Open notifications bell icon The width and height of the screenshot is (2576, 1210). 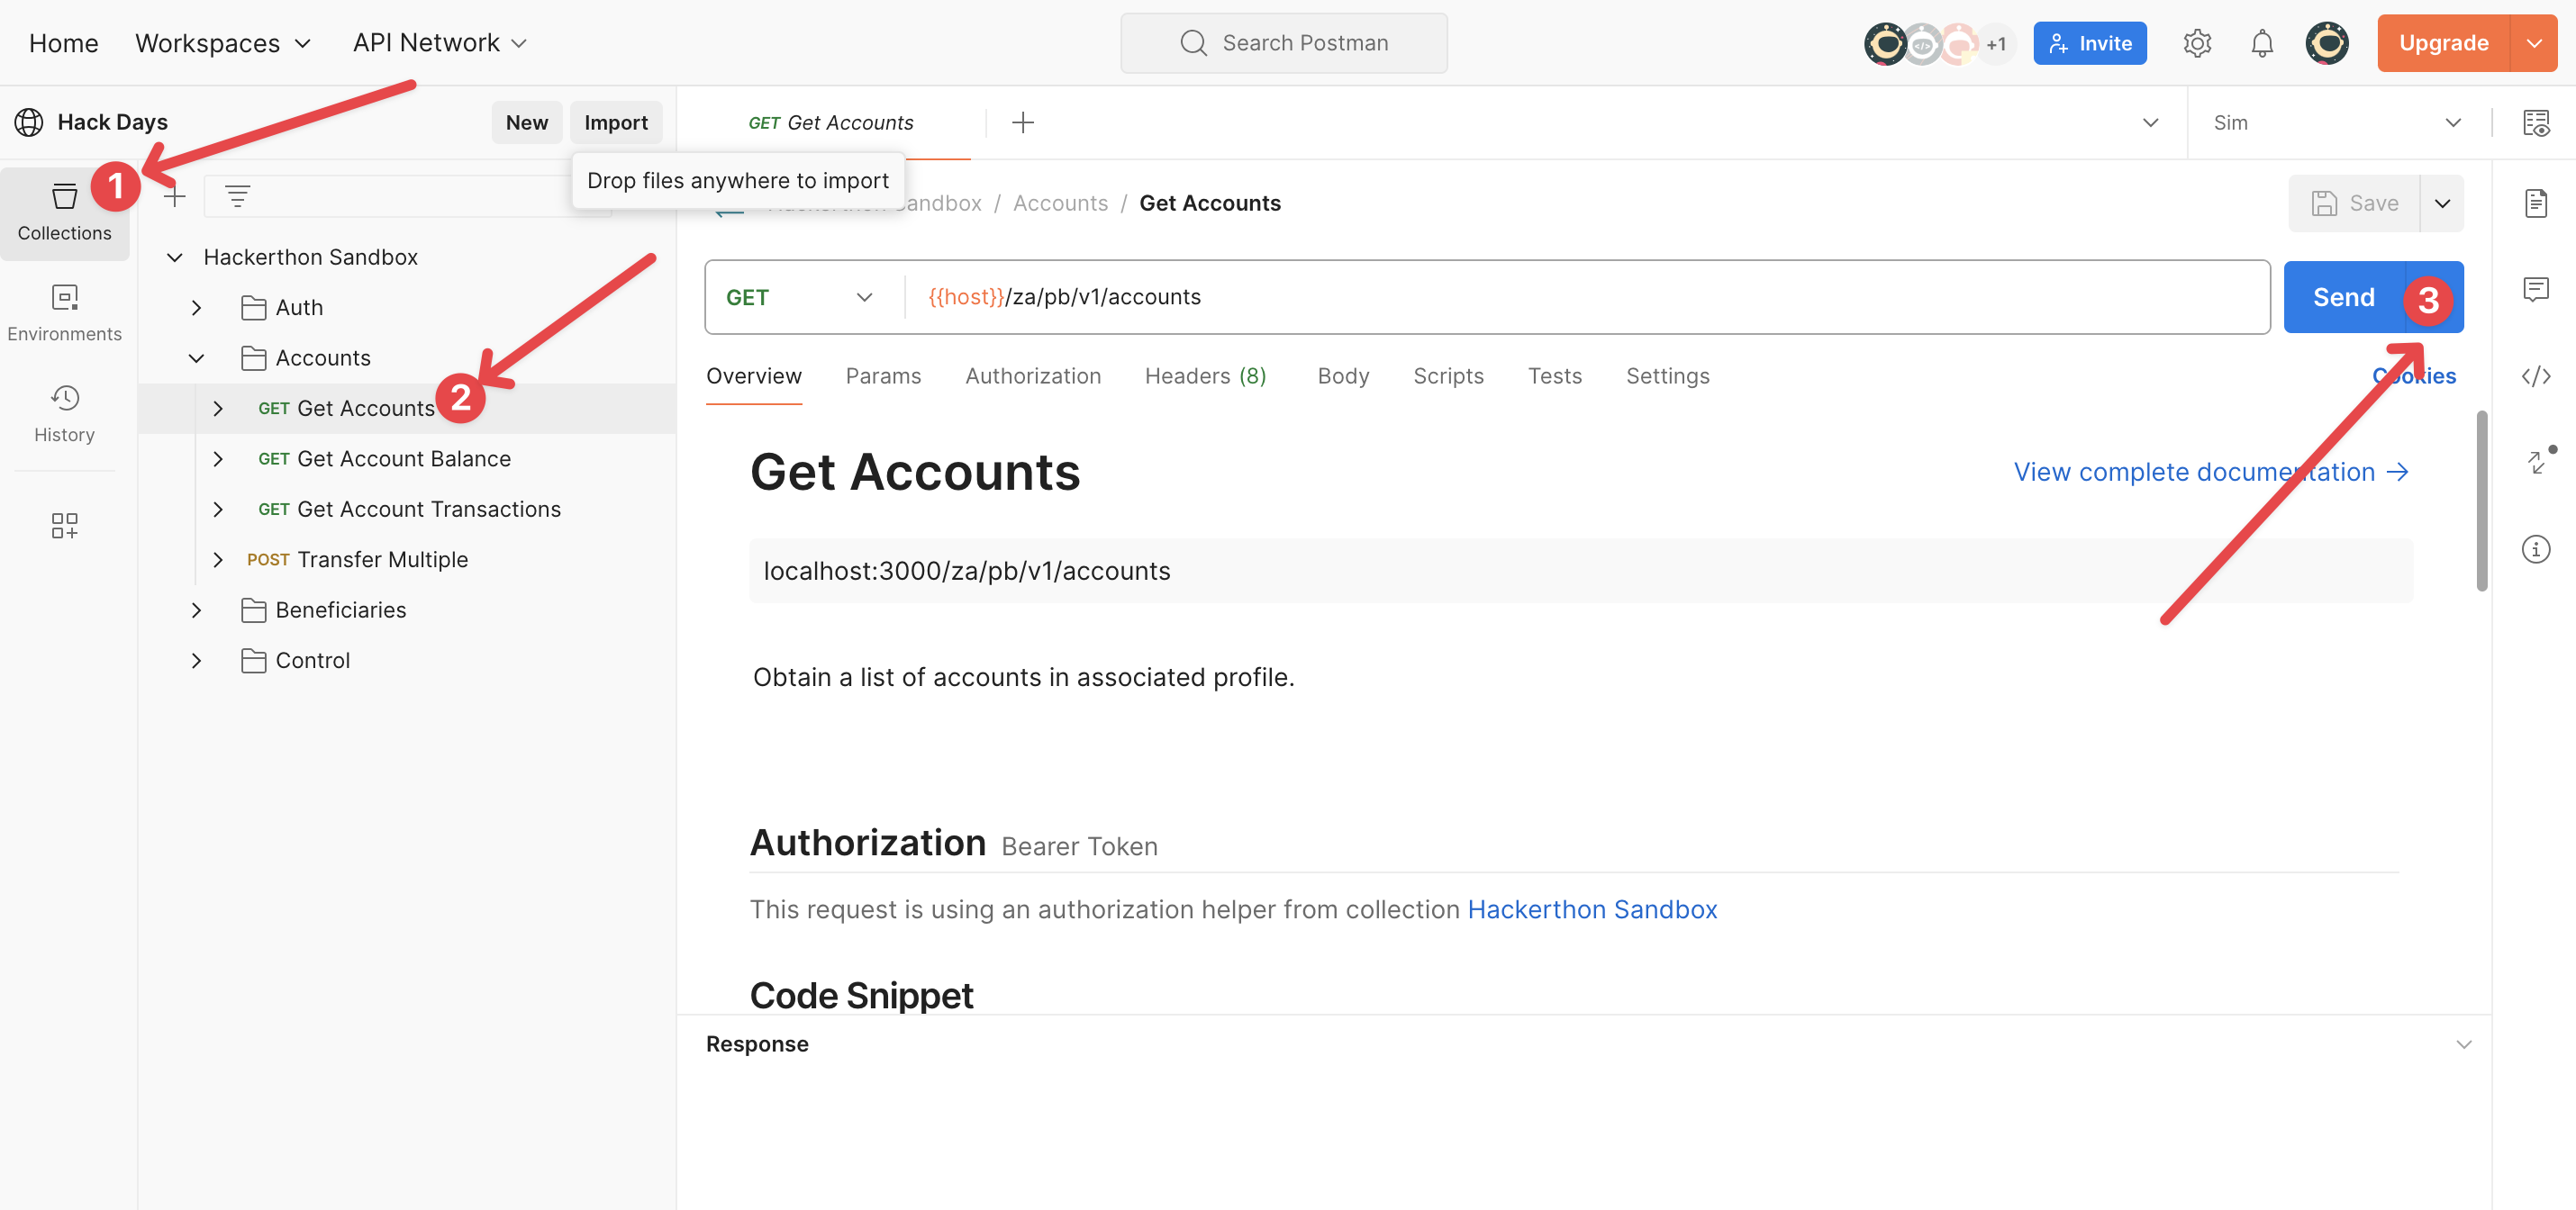point(2261,43)
